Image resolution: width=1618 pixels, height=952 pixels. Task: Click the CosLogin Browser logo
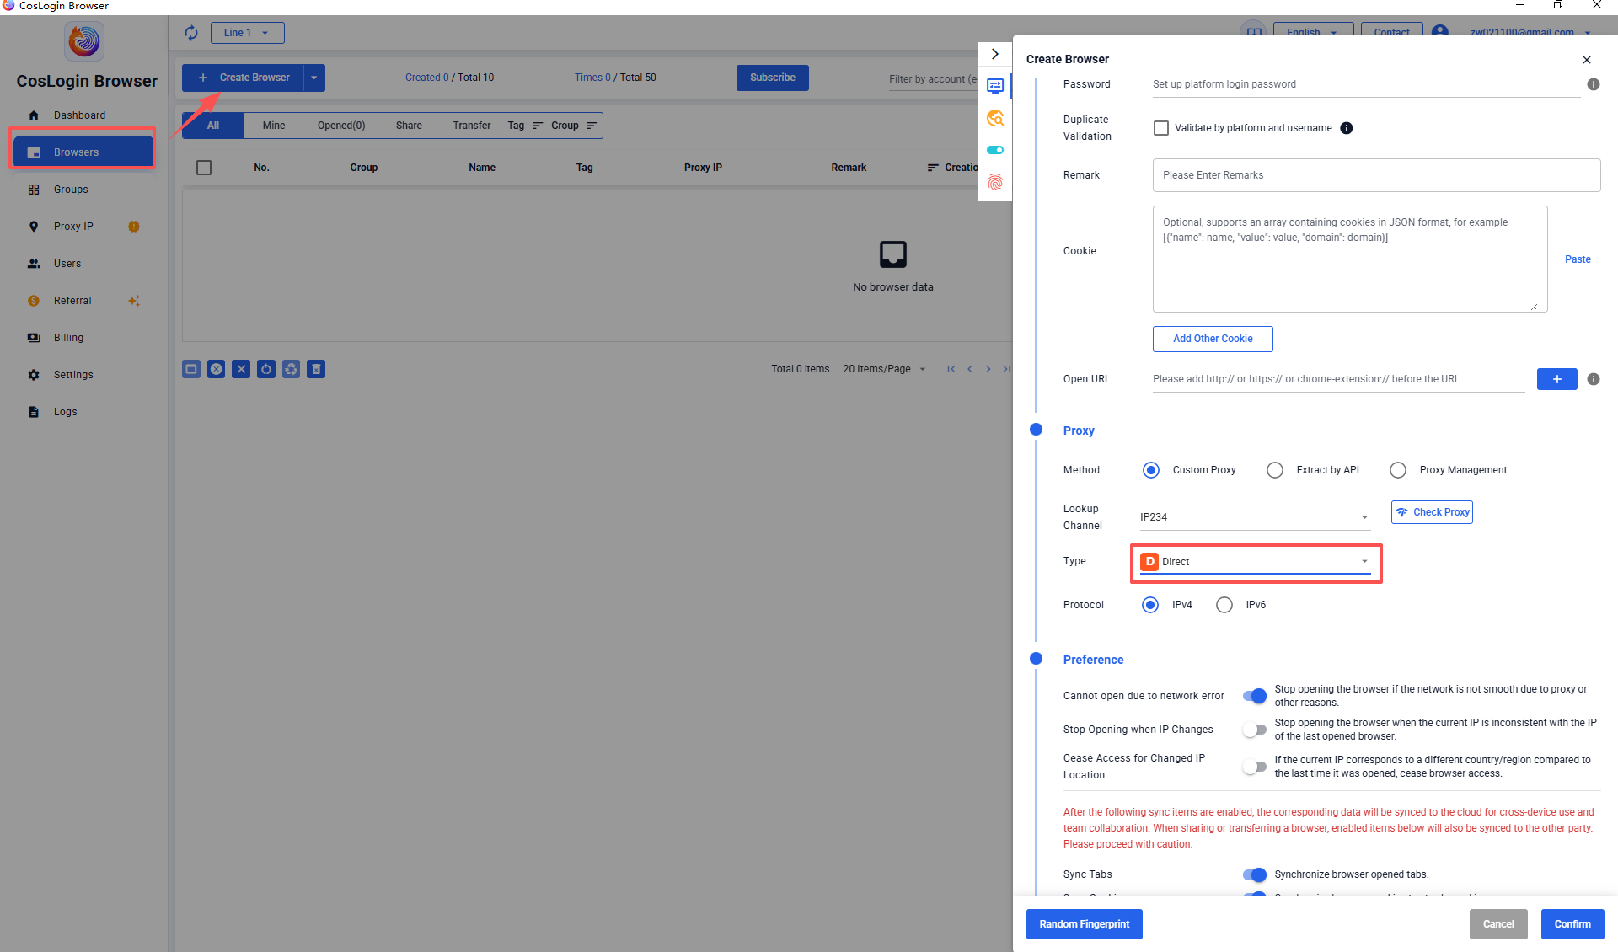pyautogui.click(x=84, y=40)
